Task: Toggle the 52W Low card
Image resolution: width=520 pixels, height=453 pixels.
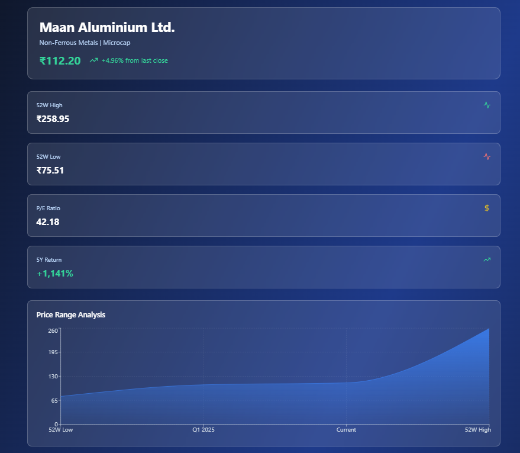Action: click(x=263, y=164)
